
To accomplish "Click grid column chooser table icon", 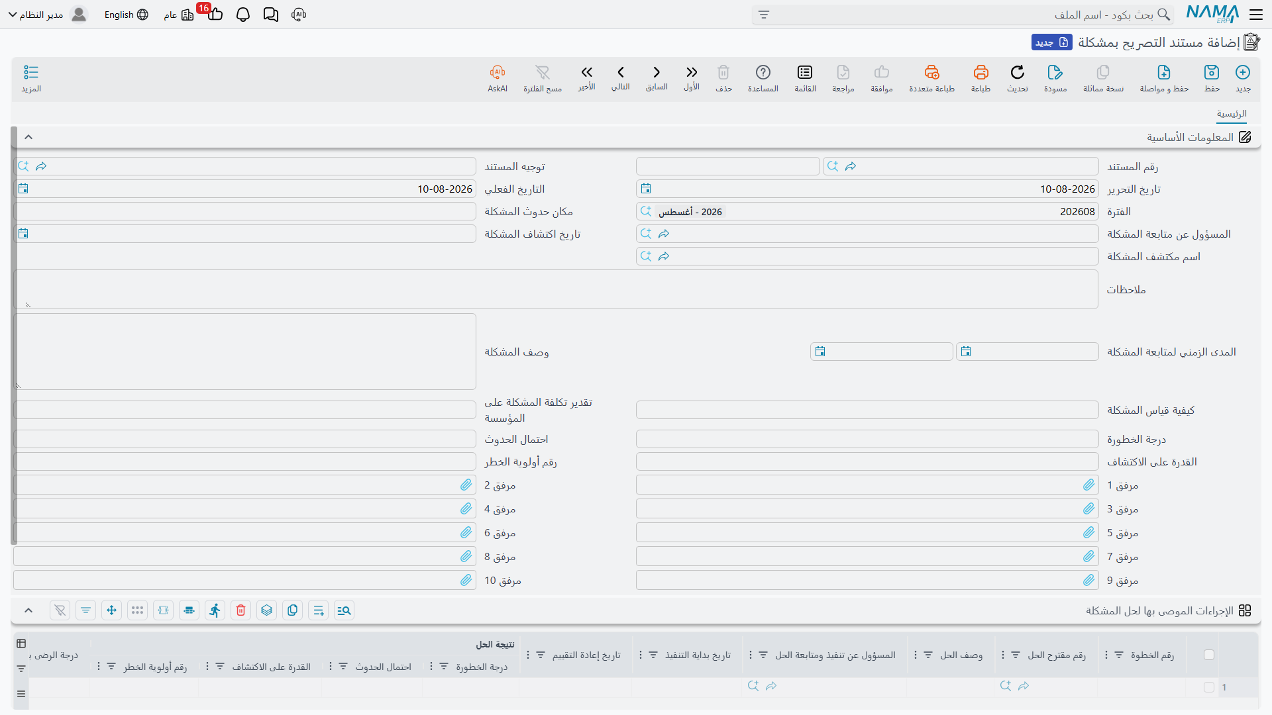I will point(21,643).
